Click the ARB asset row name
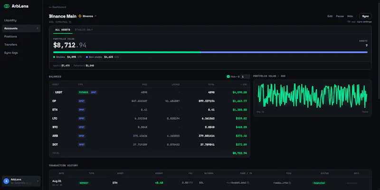This screenshot has width=380, height=190. [x=55, y=136]
